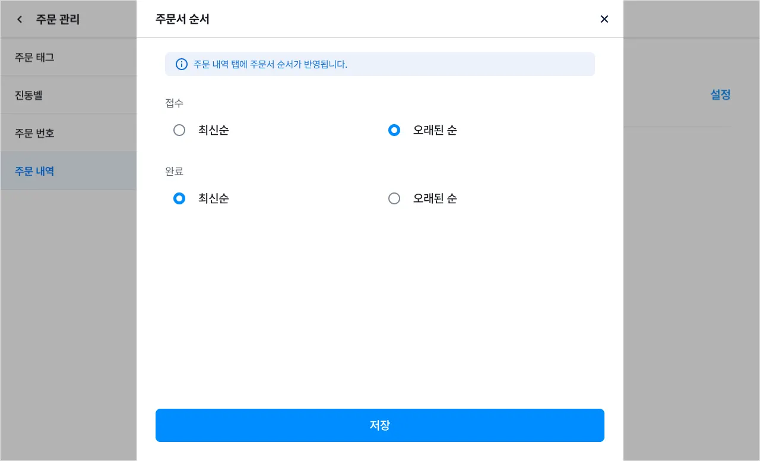Click the back arrow beside 주문 관리
760x461 pixels.
[x=20, y=20]
